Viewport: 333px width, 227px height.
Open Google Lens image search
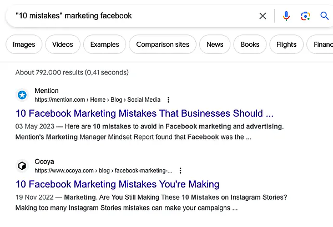pyautogui.click(x=305, y=16)
